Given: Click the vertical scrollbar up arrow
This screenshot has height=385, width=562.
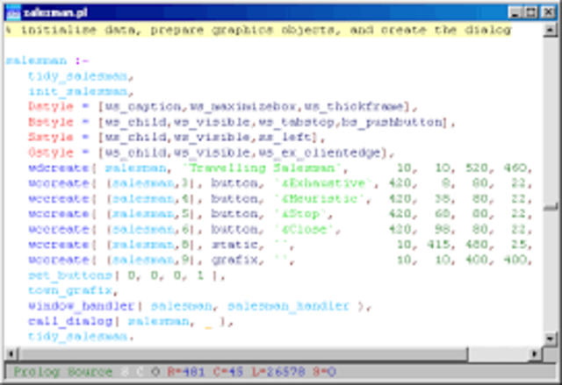Looking at the screenshot, I should pos(550,29).
